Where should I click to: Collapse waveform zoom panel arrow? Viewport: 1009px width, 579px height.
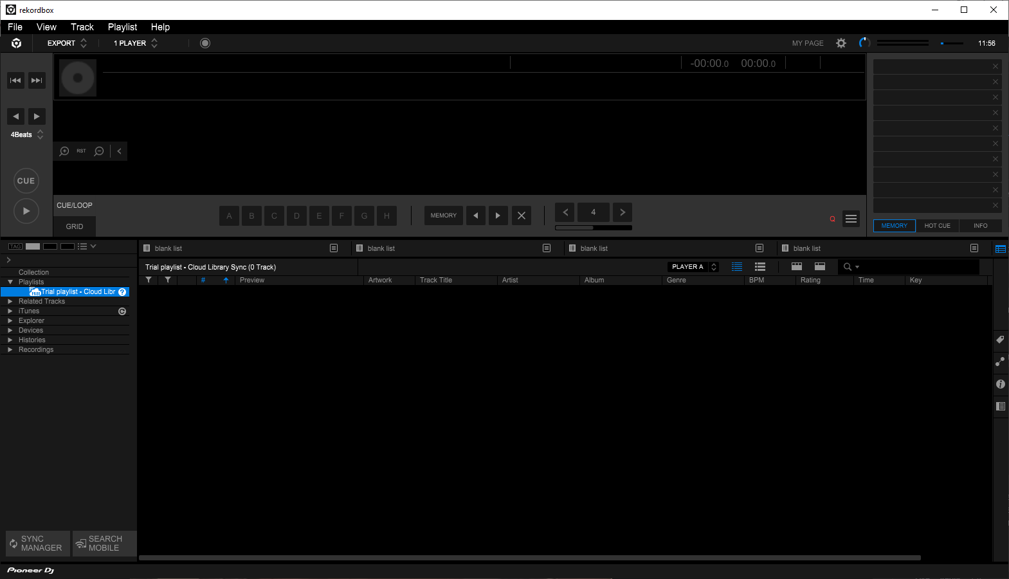tap(120, 151)
